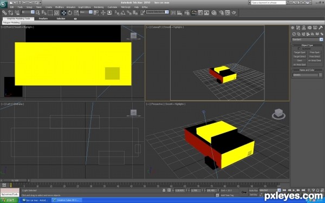
Task: Toggle the Percent Snap button
Action: click(x=129, y=13)
